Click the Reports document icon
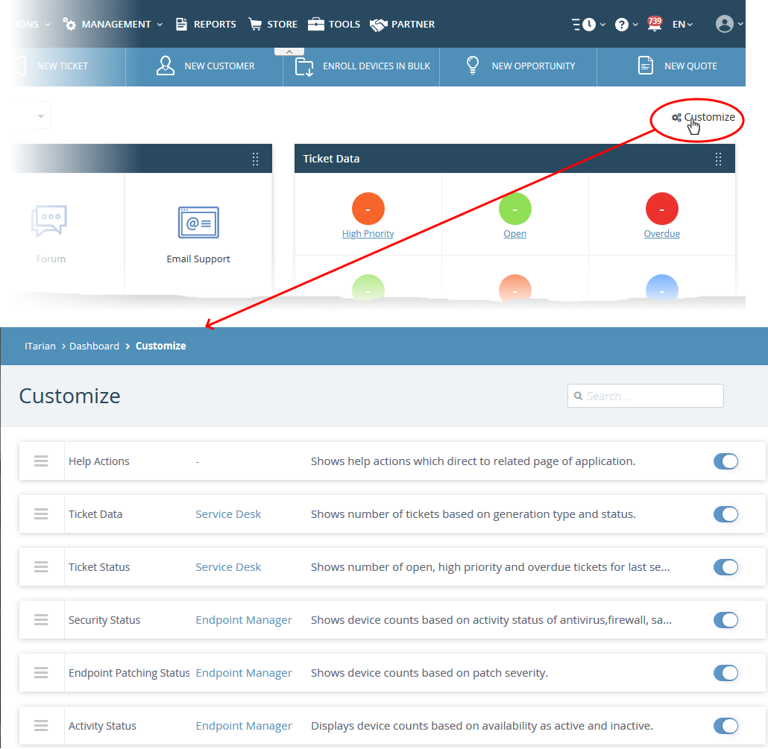The height and width of the screenshot is (749, 768). pyautogui.click(x=181, y=24)
